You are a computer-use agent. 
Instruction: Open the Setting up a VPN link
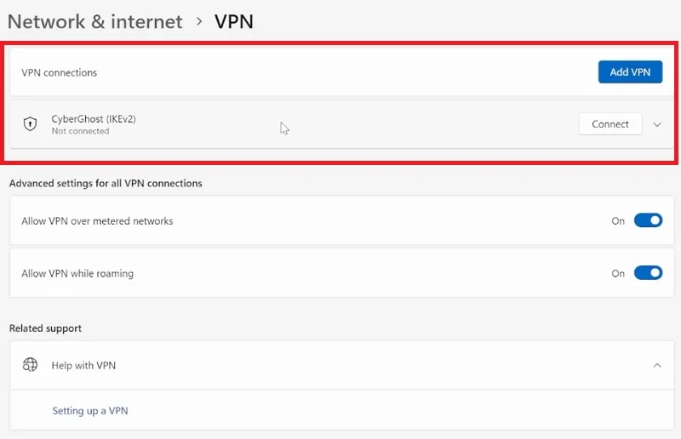tap(90, 411)
